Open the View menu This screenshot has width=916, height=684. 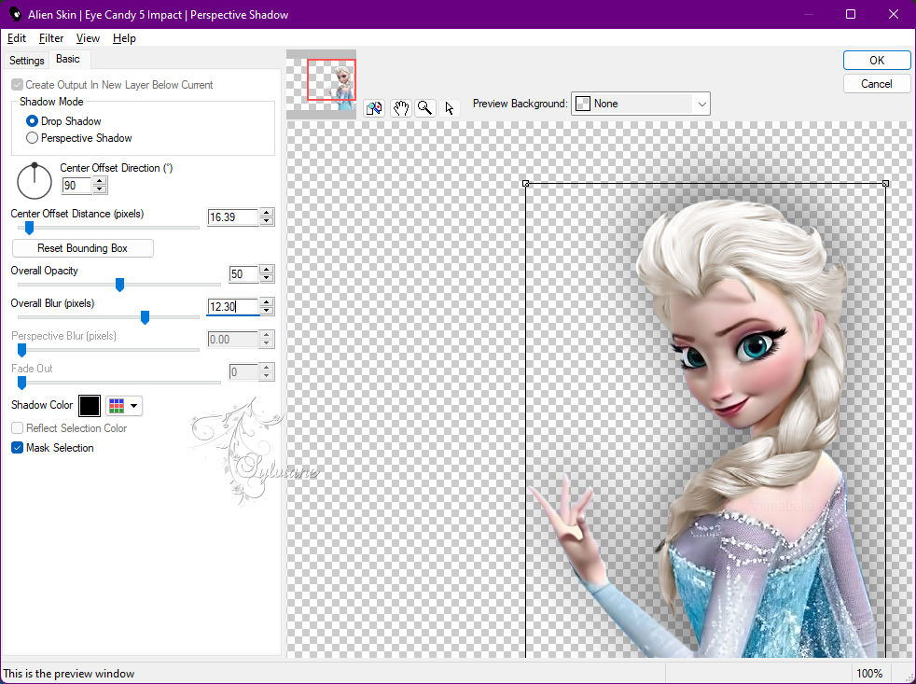click(88, 38)
